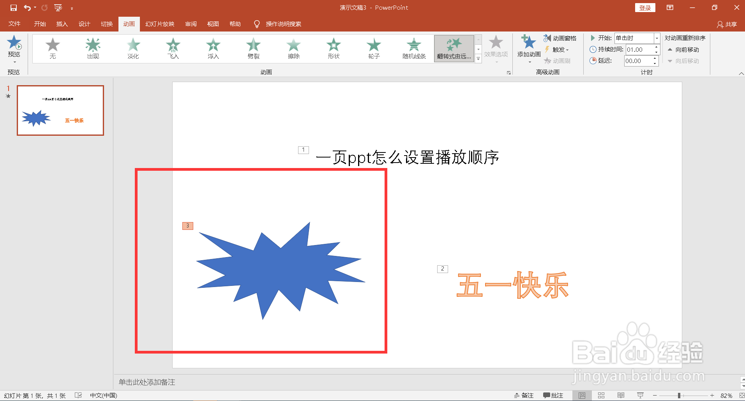
Task: Apply the 形状 shape animation
Action: (334, 49)
